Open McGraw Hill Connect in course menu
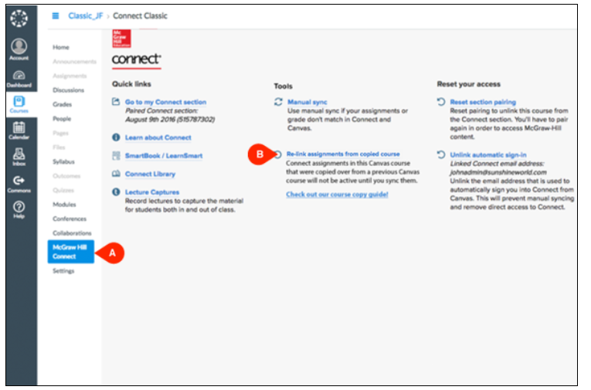This screenshot has width=591, height=390. (x=70, y=251)
